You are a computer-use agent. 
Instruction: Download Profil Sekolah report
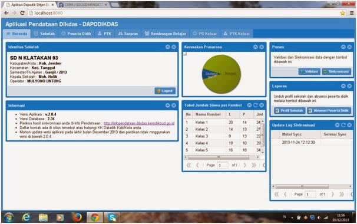tap(290, 110)
